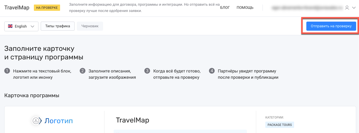Open the БЛОГ link
Screen dimensions: 359x133
[225, 8]
